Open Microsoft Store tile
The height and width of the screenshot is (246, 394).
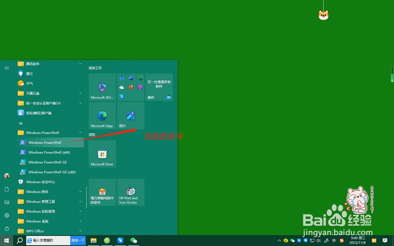102,154
